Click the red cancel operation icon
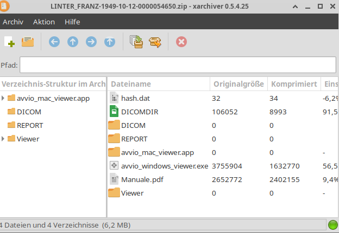Screen dimensions: 339x233 coord(181,42)
